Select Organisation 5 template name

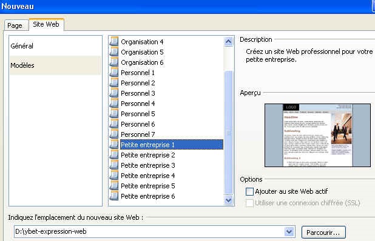(142, 52)
